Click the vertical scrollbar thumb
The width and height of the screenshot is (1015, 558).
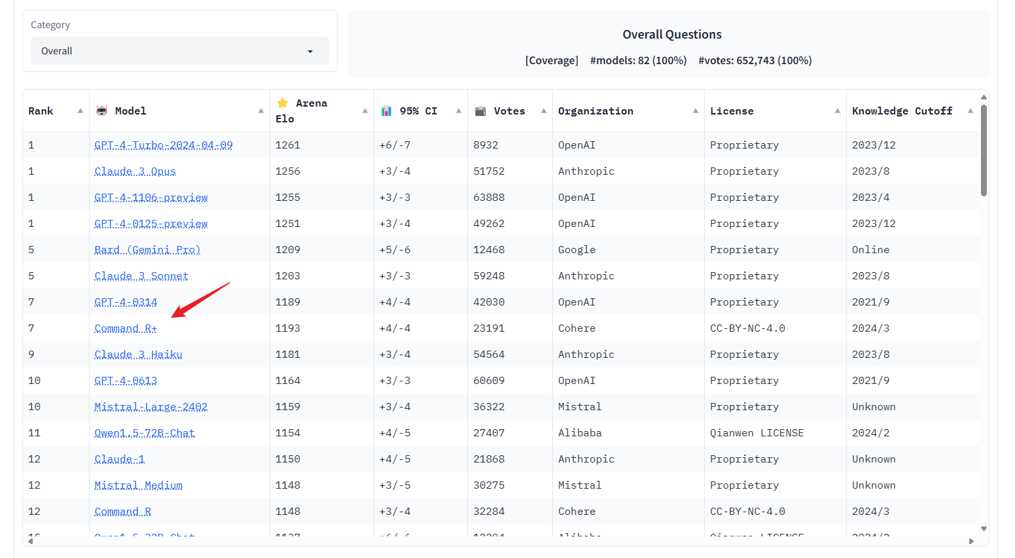(x=984, y=150)
